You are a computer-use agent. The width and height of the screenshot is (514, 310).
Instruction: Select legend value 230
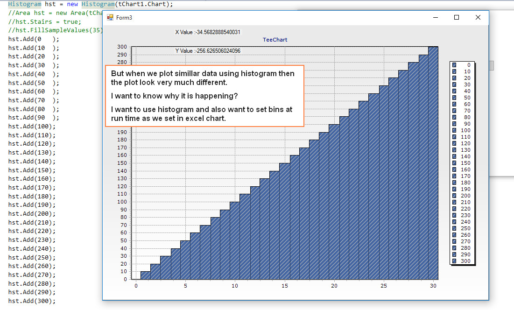pos(465,215)
